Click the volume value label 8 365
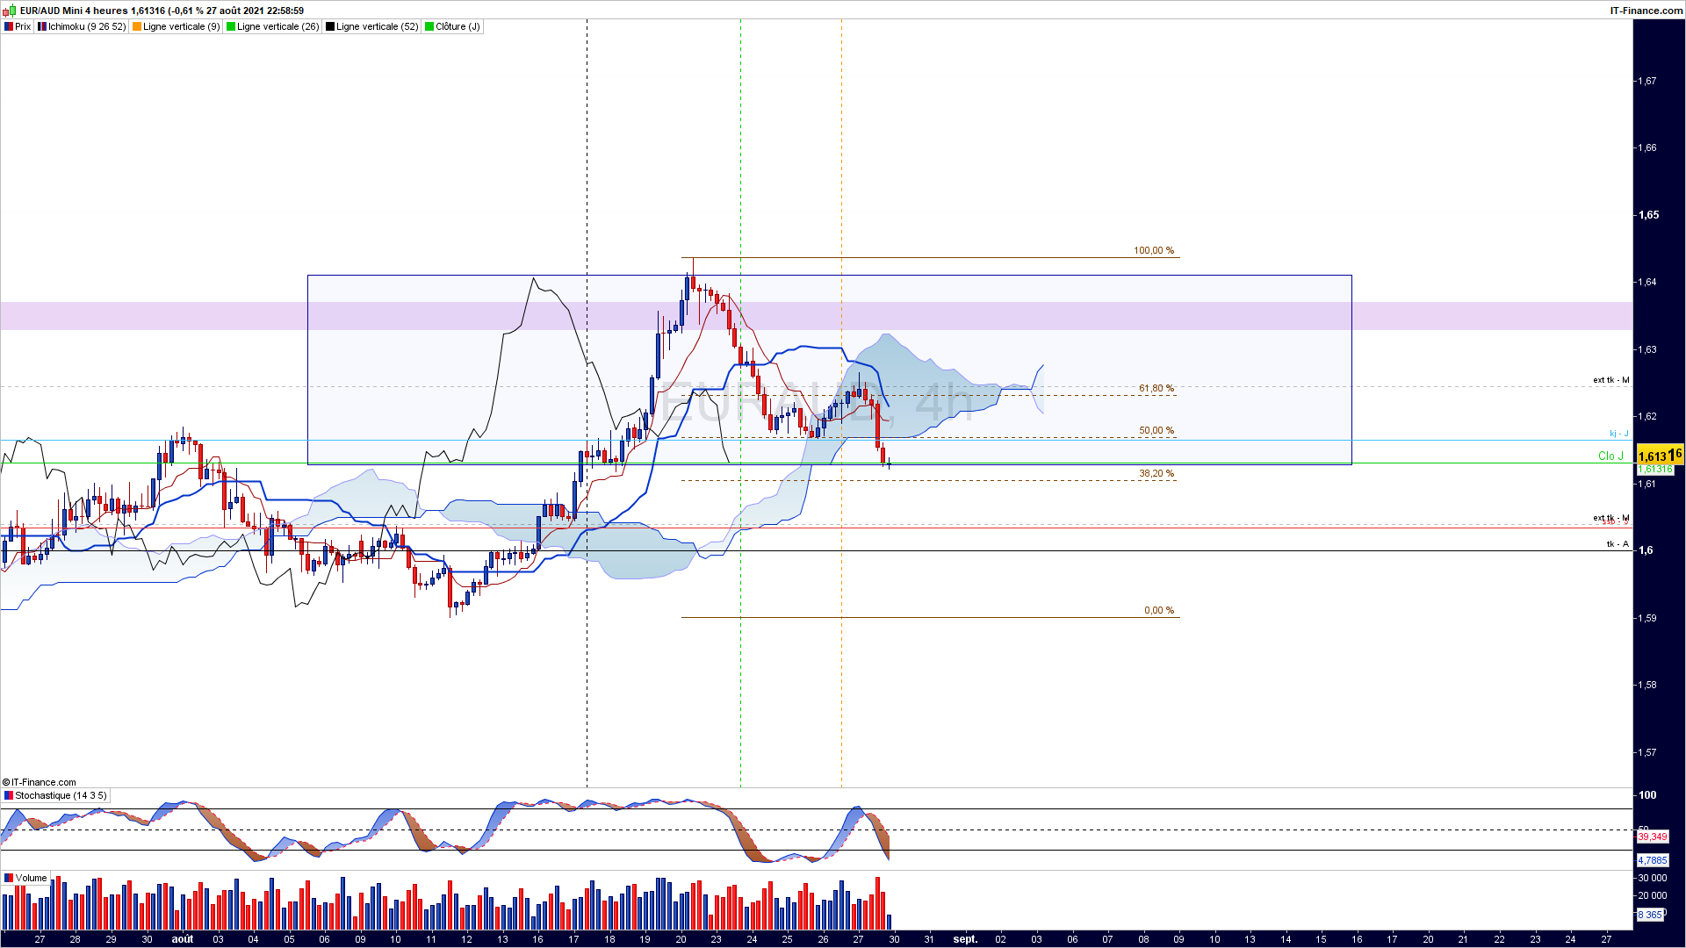The width and height of the screenshot is (1686, 948). (x=1650, y=915)
